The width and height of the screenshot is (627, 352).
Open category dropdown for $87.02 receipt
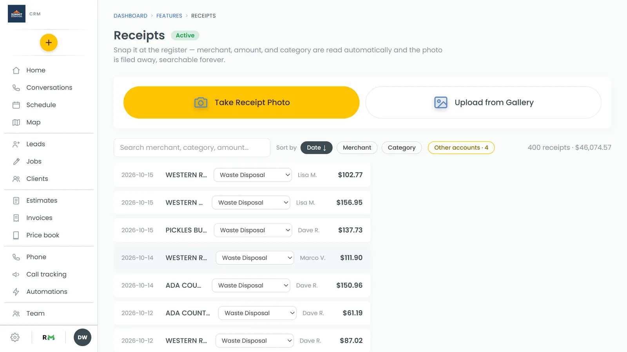[x=255, y=341]
